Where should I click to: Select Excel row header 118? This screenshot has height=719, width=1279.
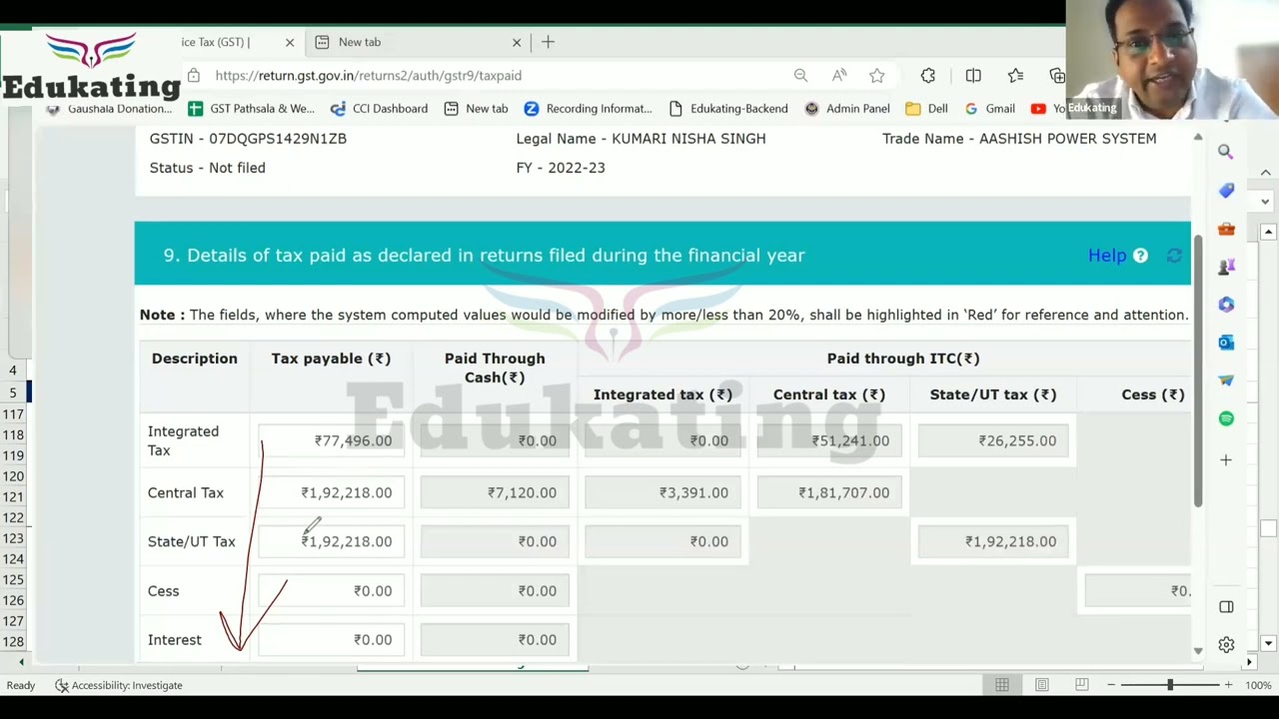(13, 434)
